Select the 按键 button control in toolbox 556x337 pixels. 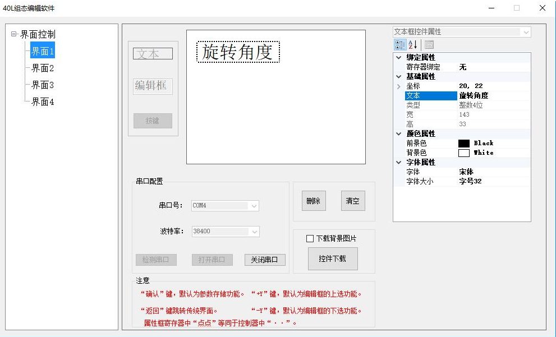pyautogui.click(x=153, y=121)
